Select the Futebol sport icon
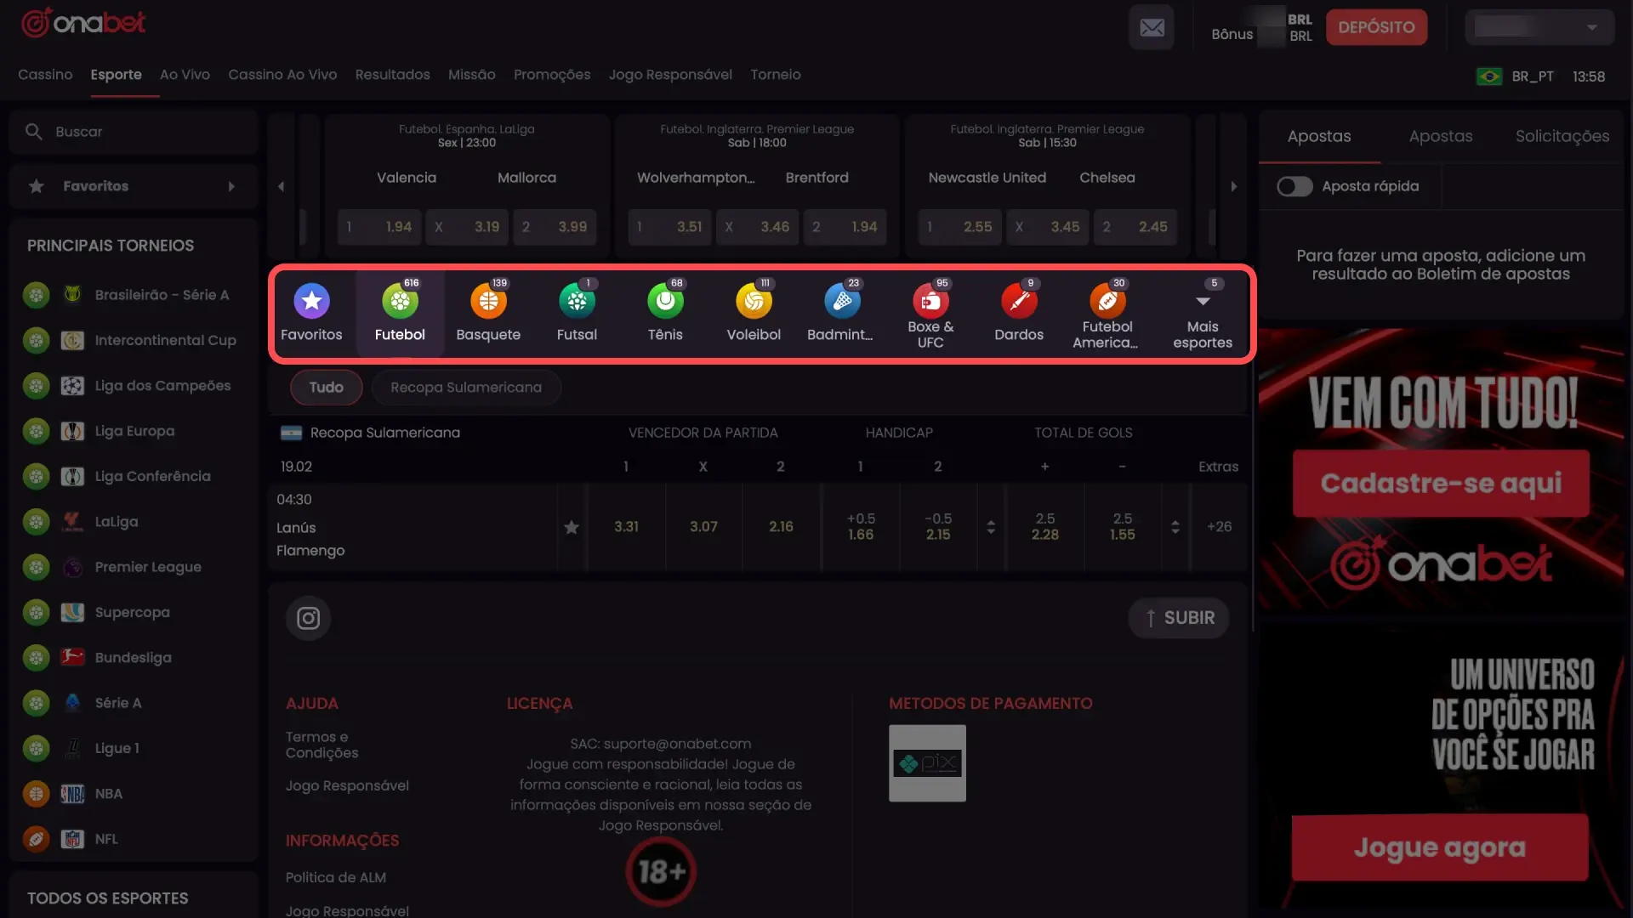1633x918 pixels. [x=400, y=301]
